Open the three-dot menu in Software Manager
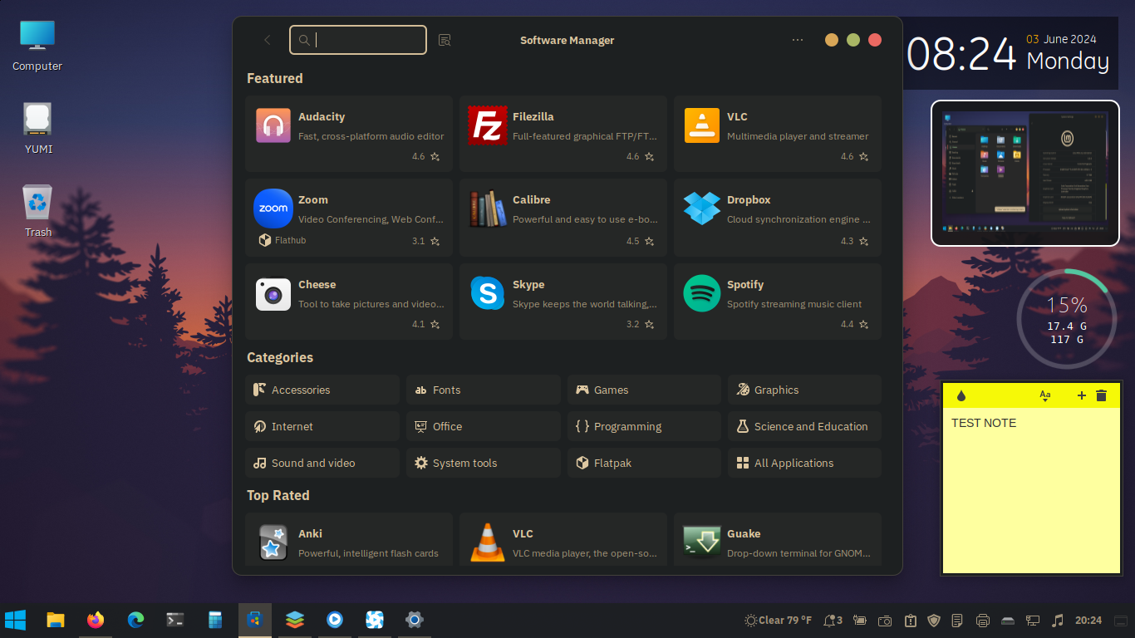1135x638 pixels. (798, 40)
